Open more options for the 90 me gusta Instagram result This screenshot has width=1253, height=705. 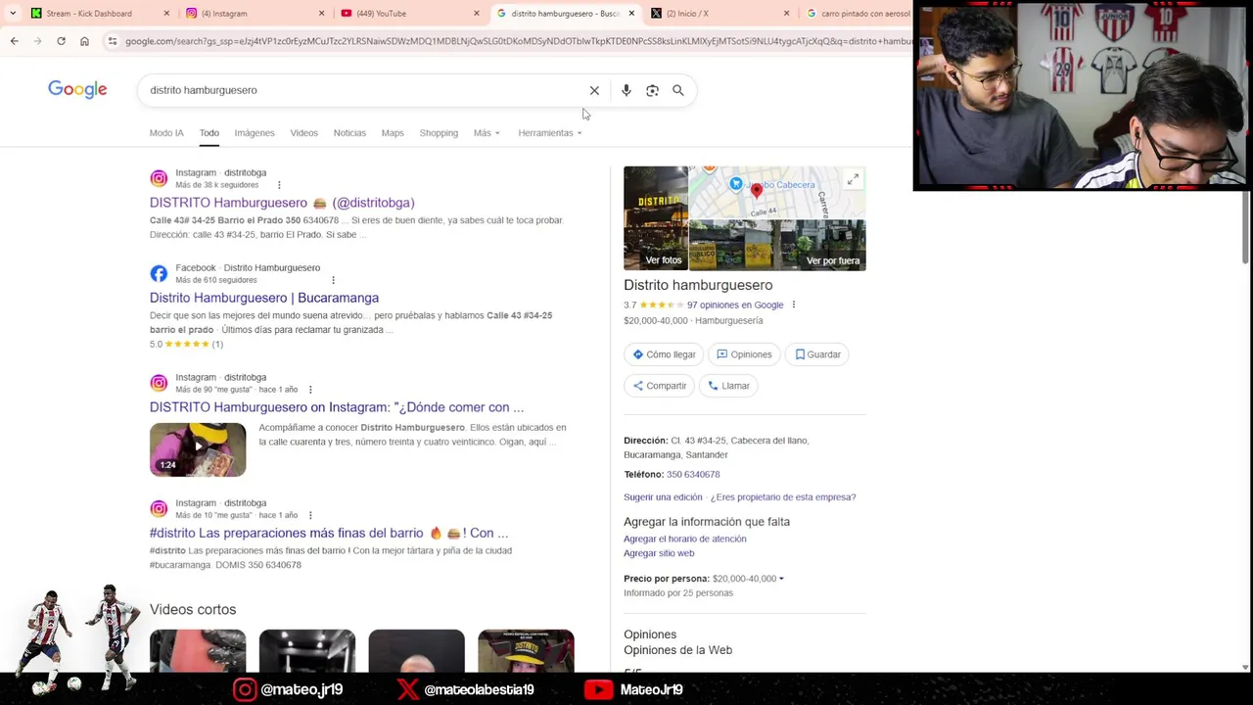coord(310,390)
